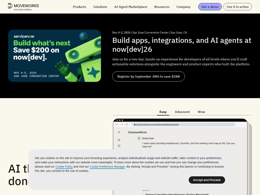Click the mock browser forward arrow
This screenshot has width=260, height=195.
click(122, 125)
